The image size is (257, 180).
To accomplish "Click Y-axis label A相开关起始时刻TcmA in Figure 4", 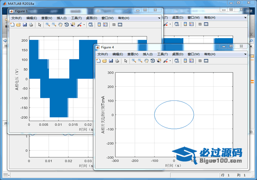I will click(x=103, y=115).
